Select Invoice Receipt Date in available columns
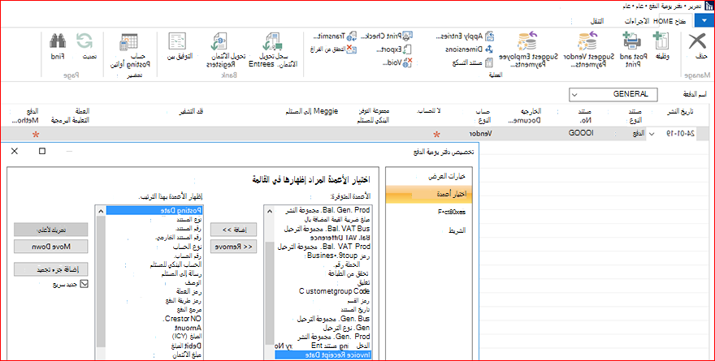The height and width of the screenshot is (361, 715). (x=323, y=355)
